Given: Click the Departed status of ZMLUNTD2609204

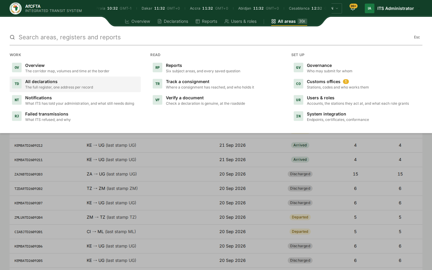Looking at the screenshot, I should [x=300, y=217].
